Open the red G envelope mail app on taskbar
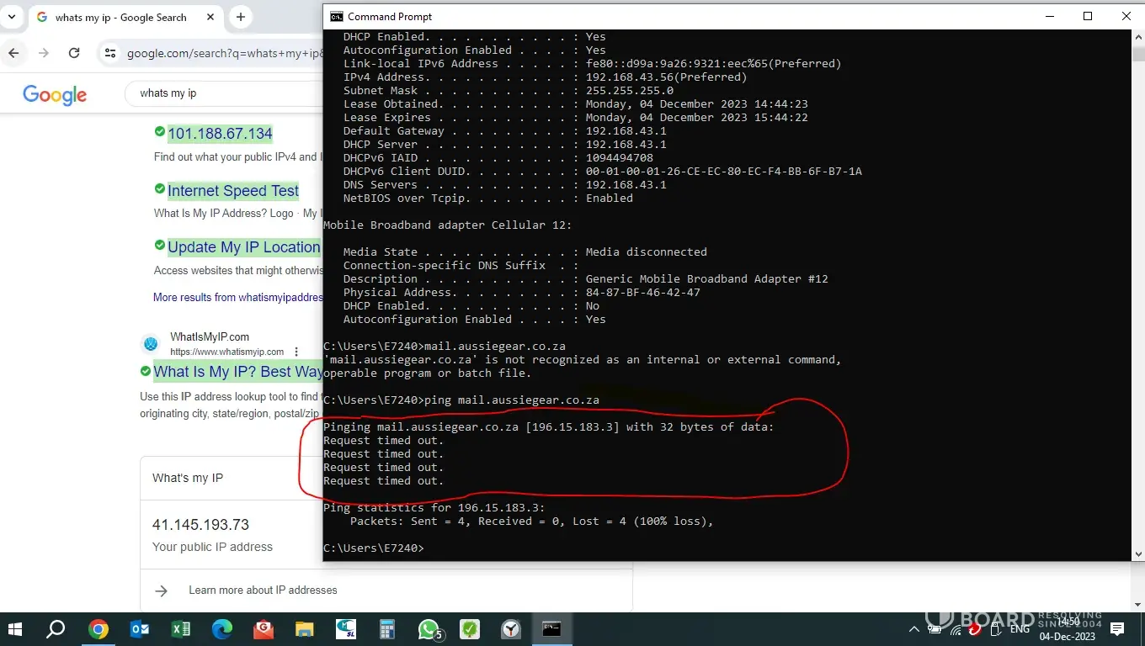This screenshot has width=1145, height=646. (264, 628)
